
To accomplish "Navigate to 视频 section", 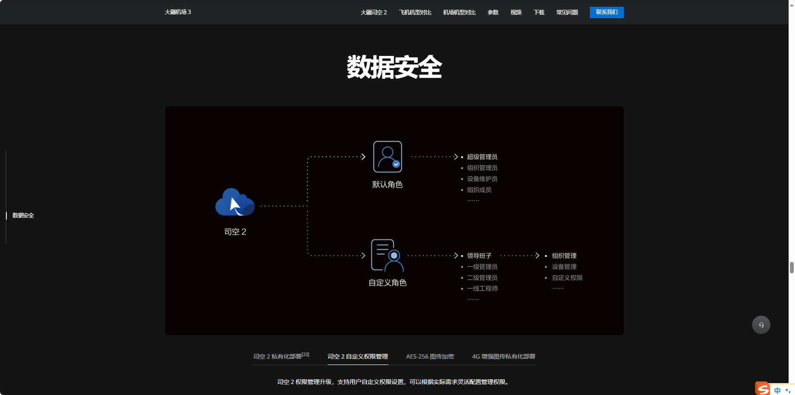I will point(516,12).
